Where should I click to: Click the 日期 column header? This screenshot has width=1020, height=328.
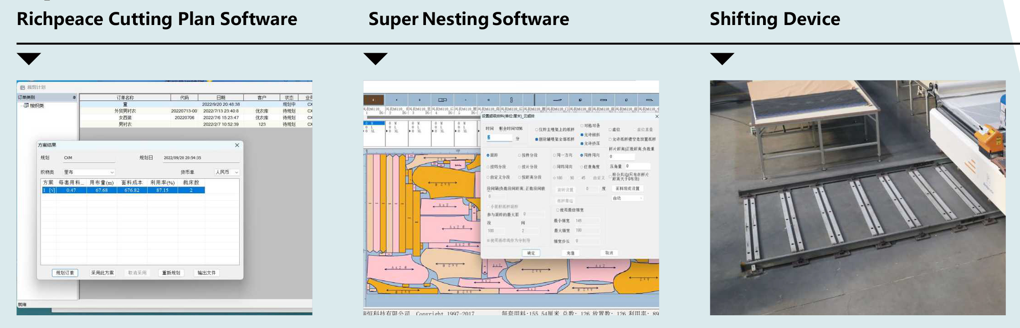pyautogui.click(x=220, y=97)
